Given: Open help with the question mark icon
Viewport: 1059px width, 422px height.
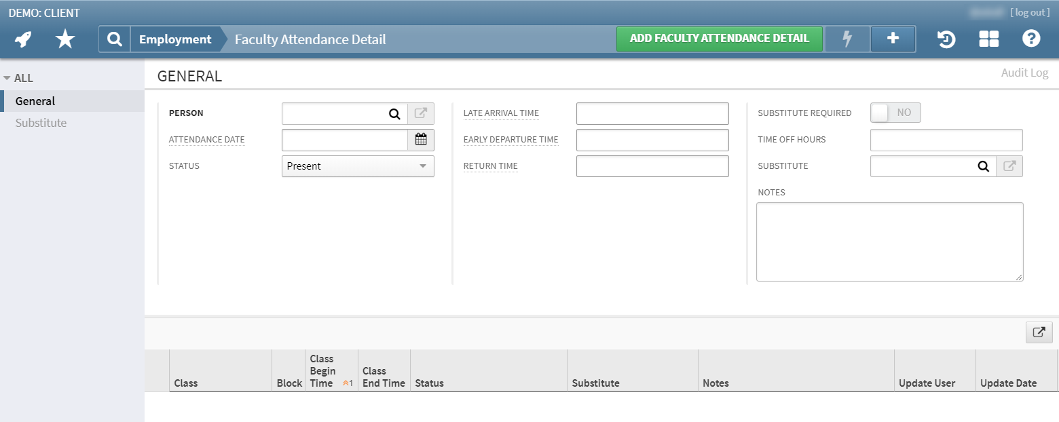Looking at the screenshot, I should click(1031, 39).
